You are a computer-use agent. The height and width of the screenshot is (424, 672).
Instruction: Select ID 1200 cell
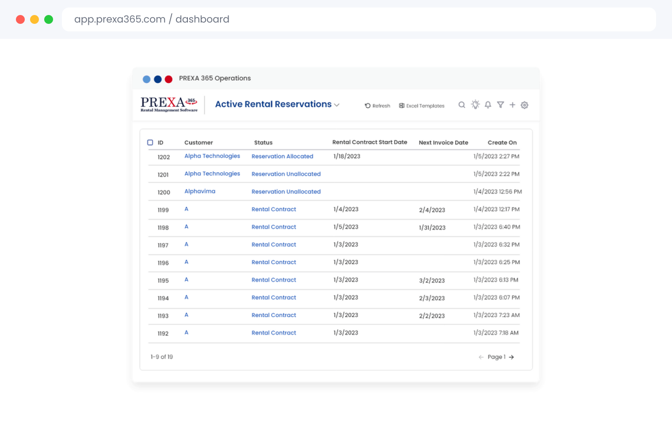[x=164, y=193]
